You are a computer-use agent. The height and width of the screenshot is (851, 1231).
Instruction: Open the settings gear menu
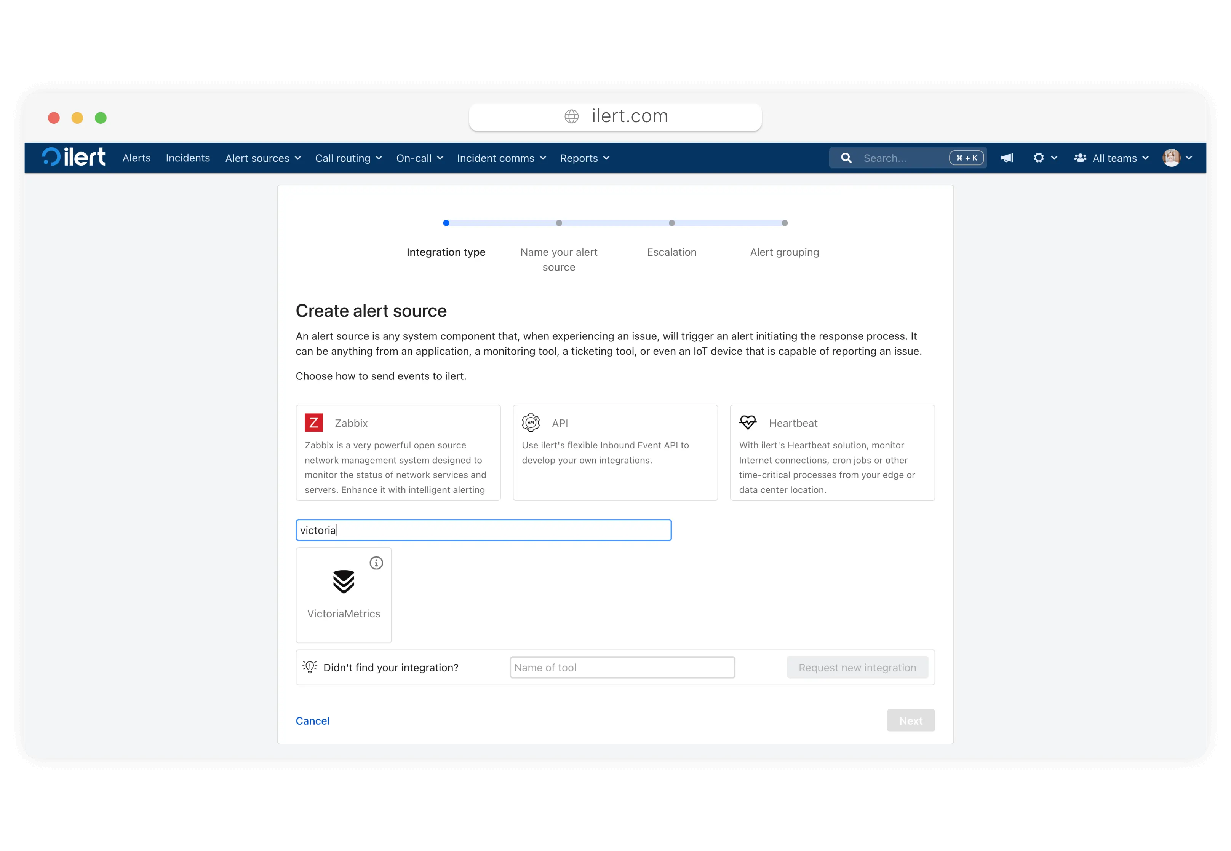click(1038, 158)
